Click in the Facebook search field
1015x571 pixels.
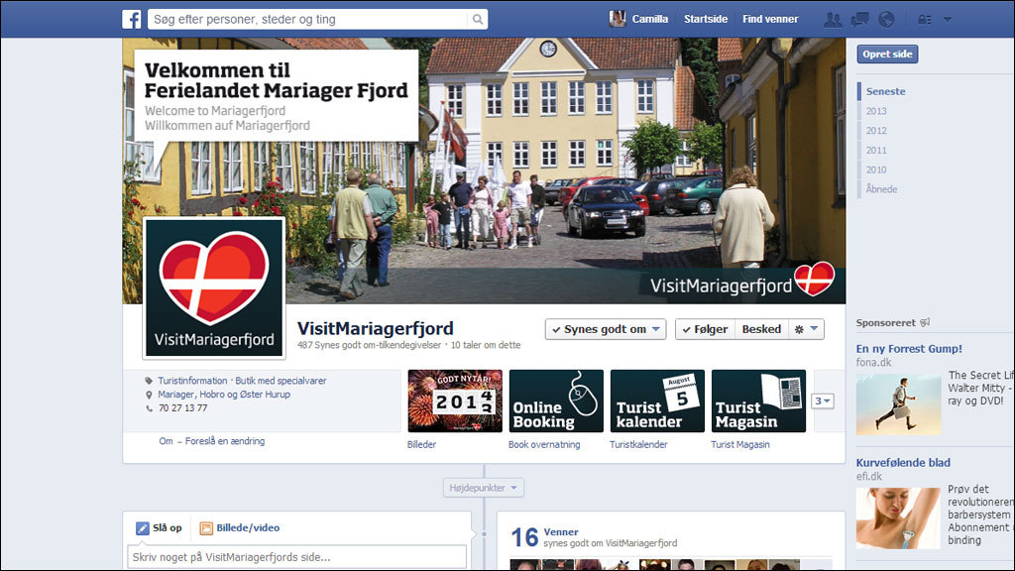click(x=308, y=20)
